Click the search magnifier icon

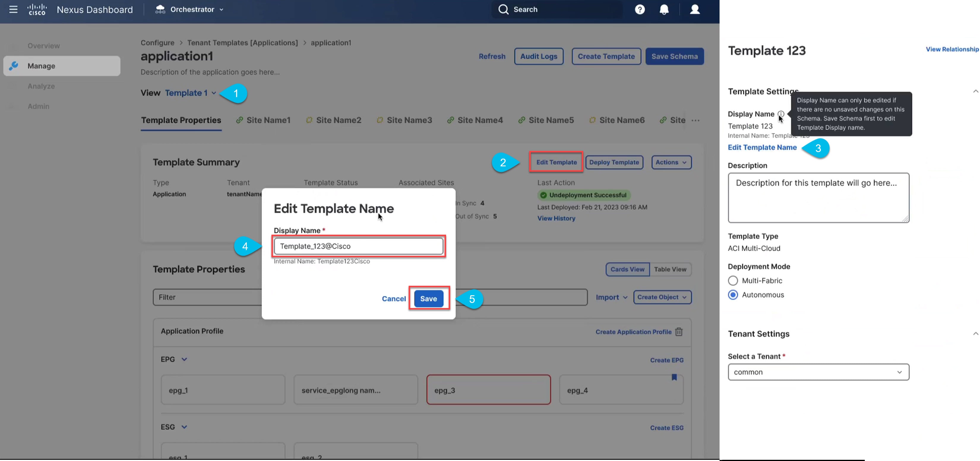pos(503,10)
